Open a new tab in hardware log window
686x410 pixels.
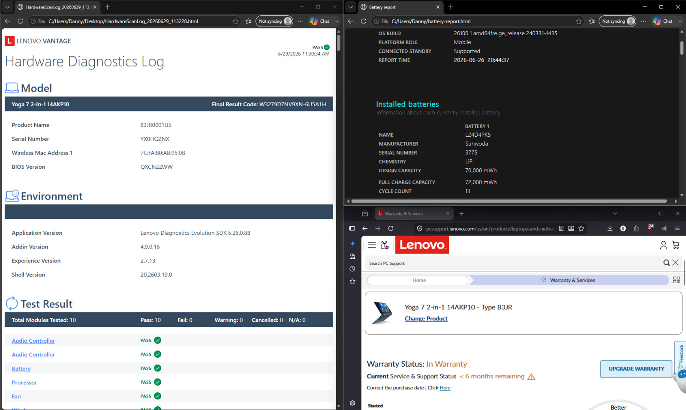tap(108, 7)
